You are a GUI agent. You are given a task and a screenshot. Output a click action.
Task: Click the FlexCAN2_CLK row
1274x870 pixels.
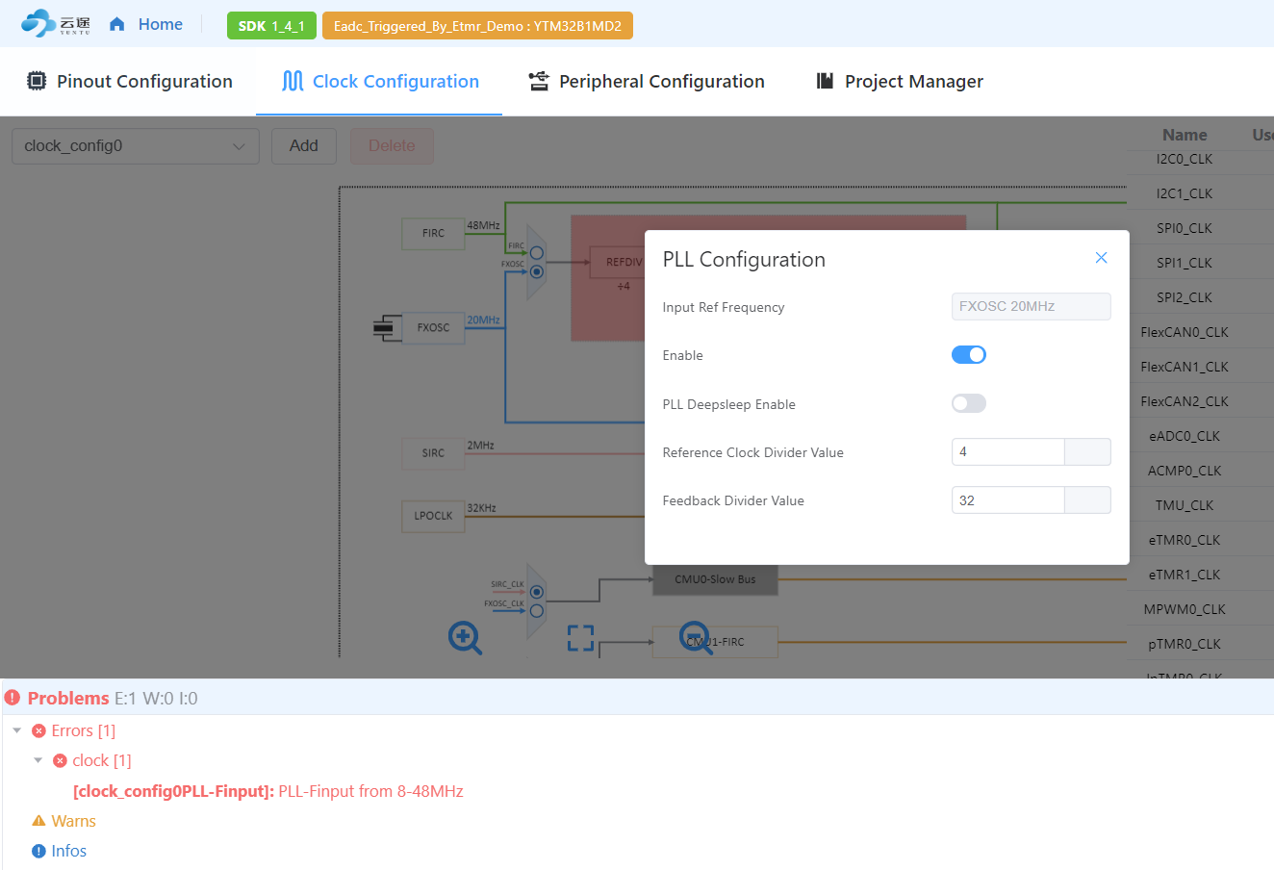point(1200,401)
